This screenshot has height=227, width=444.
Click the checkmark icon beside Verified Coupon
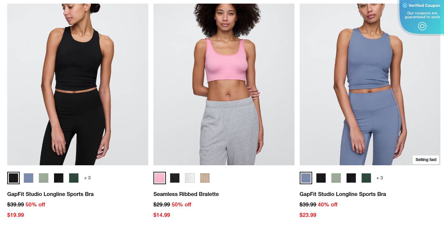click(405, 6)
